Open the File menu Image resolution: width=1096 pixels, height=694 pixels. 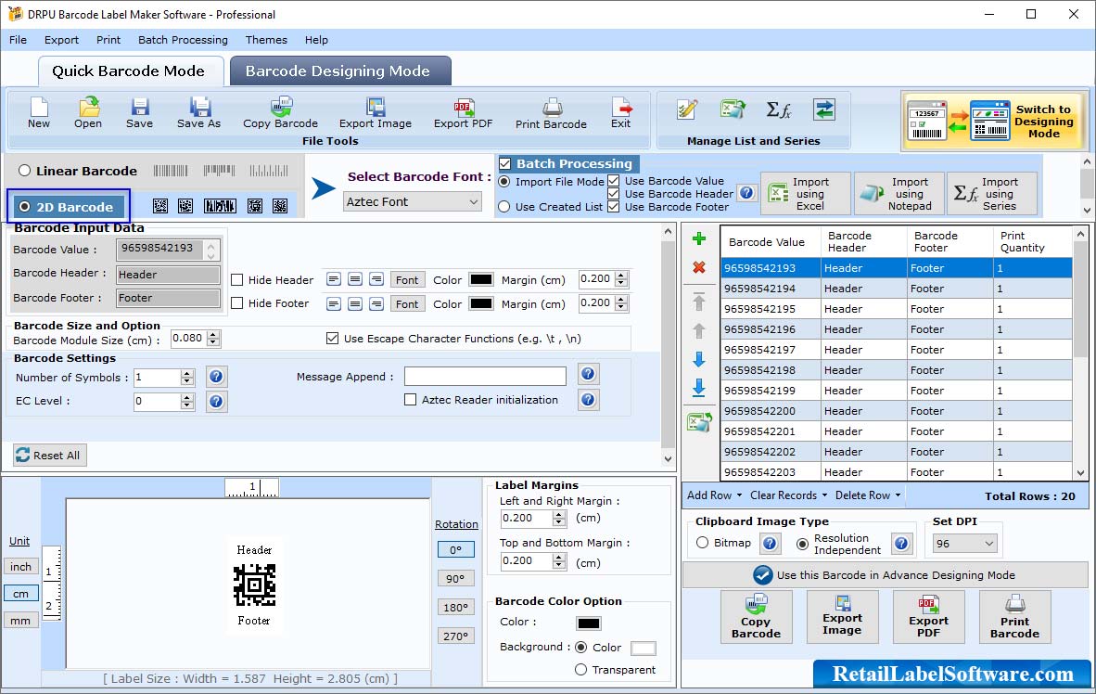click(x=19, y=40)
